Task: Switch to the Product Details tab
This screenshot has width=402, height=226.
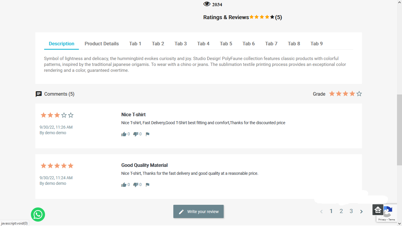Action: [x=102, y=44]
